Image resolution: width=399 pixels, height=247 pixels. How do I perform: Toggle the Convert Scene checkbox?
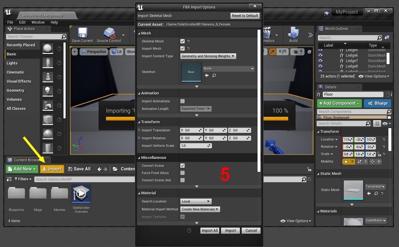pyautogui.click(x=182, y=166)
